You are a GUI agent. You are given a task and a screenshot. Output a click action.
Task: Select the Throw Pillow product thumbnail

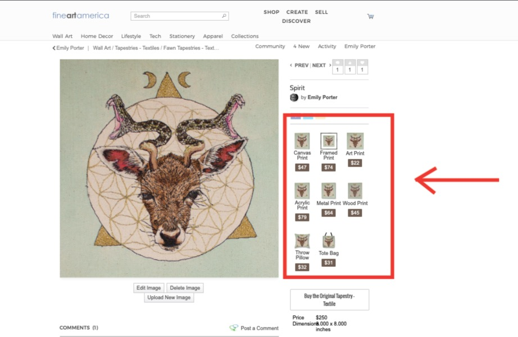click(302, 241)
